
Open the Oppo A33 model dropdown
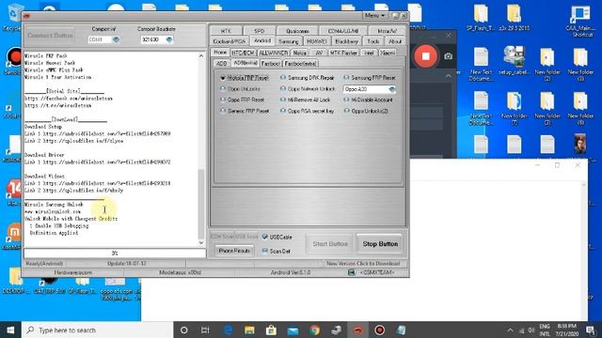pyautogui.click(x=391, y=89)
